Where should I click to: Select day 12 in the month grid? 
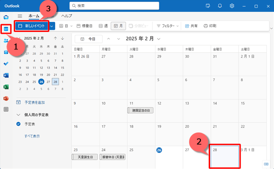(169, 111)
